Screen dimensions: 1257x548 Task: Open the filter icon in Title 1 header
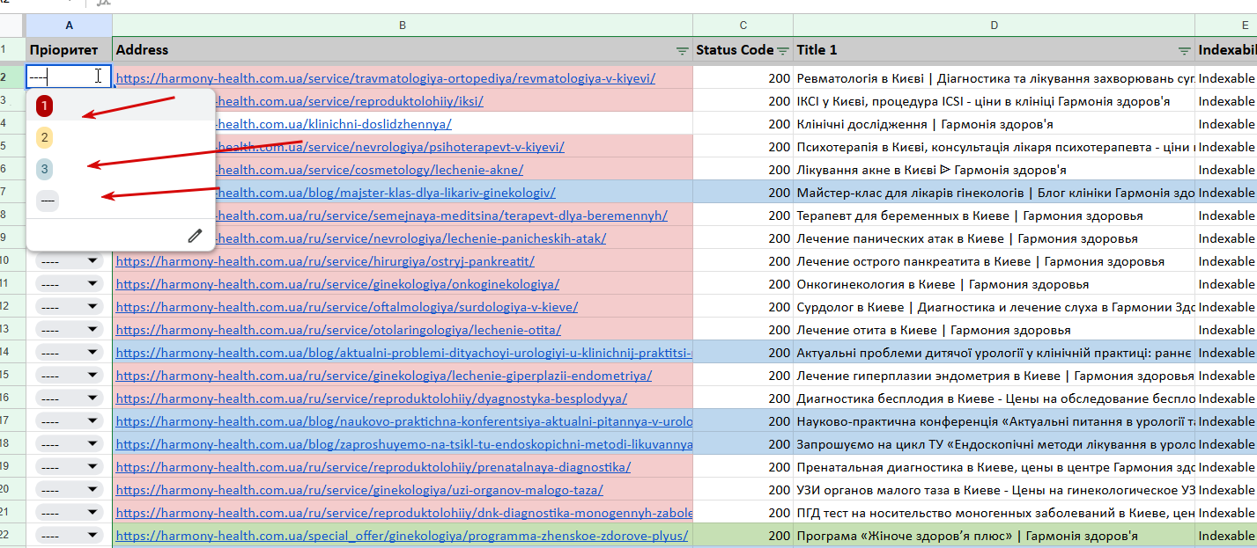point(1185,51)
